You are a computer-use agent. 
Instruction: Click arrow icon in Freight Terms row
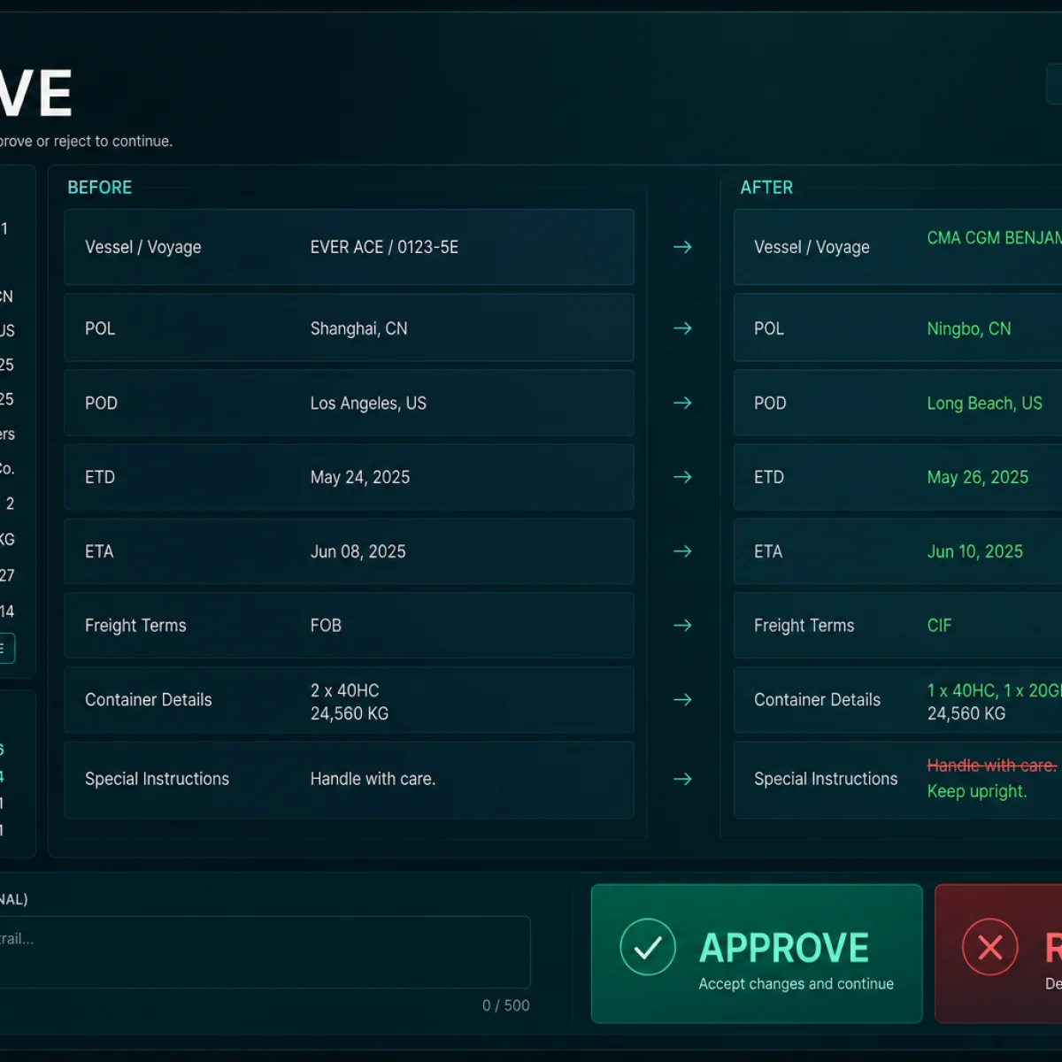[682, 626]
